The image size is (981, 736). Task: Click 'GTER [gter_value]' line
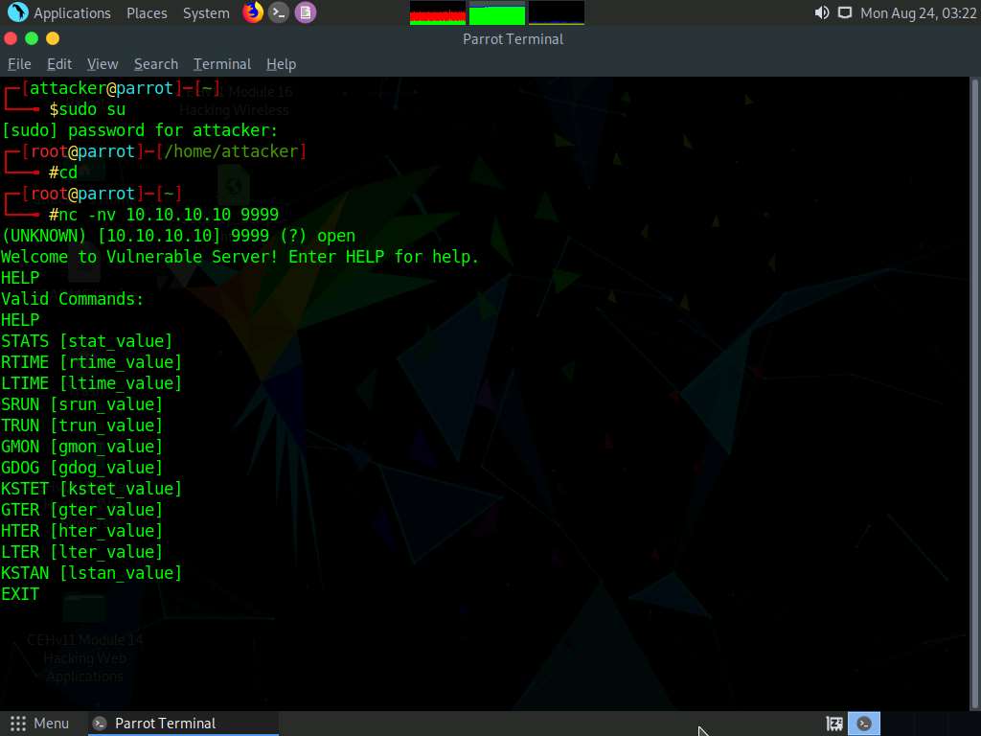(x=82, y=510)
